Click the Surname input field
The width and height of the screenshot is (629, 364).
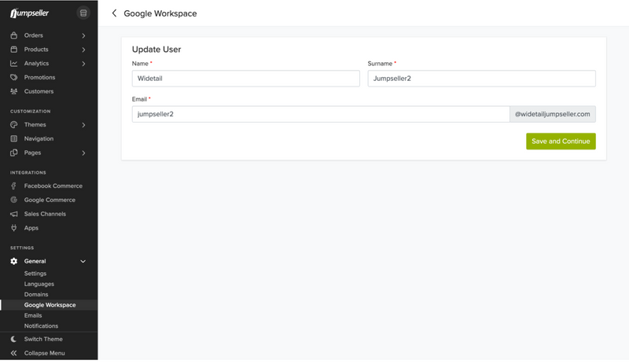pyautogui.click(x=481, y=79)
